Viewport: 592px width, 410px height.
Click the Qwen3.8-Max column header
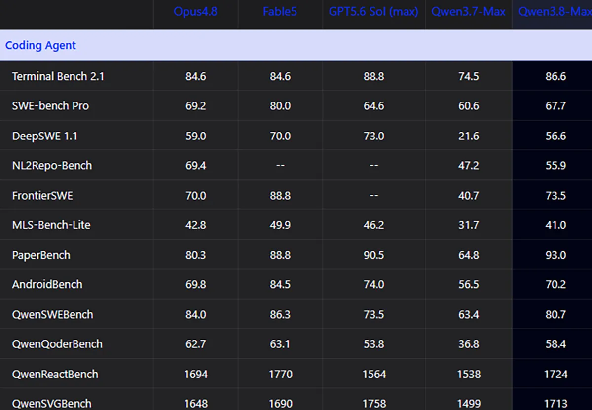tap(555, 12)
